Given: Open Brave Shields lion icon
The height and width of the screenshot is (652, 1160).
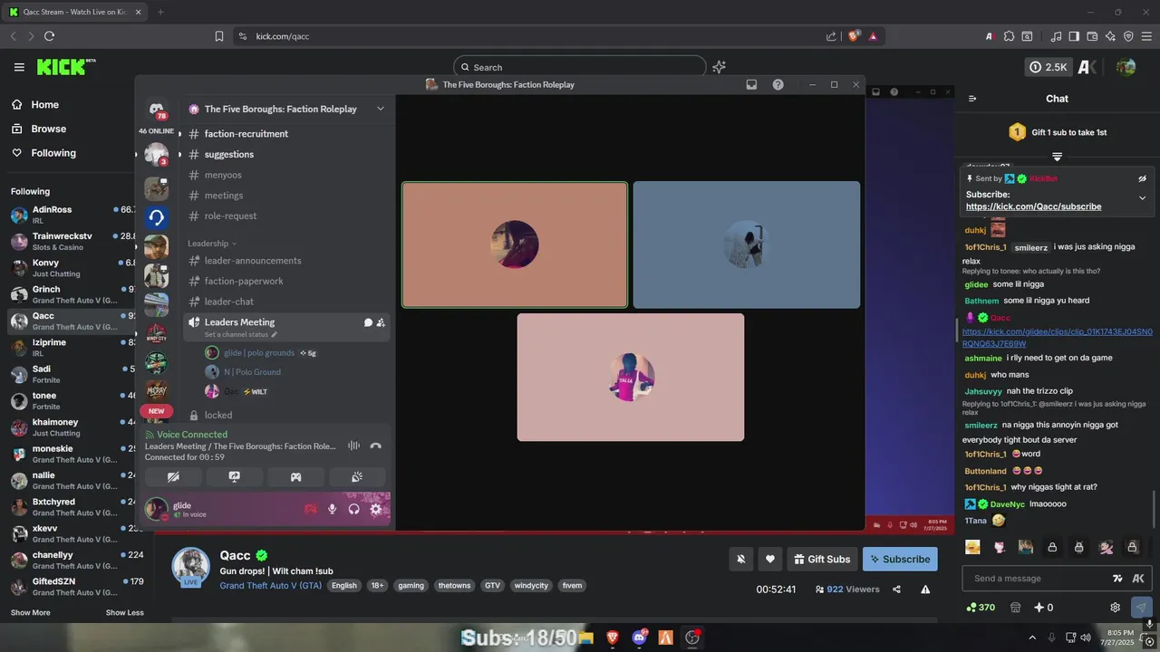Looking at the screenshot, I should 853,36.
